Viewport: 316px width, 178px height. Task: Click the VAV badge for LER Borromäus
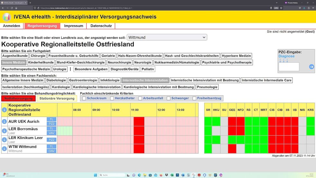(x=51, y=133)
